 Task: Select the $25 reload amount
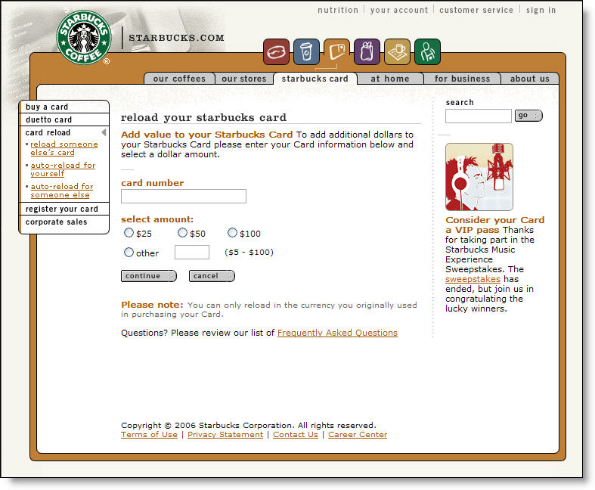pyautogui.click(x=129, y=233)
